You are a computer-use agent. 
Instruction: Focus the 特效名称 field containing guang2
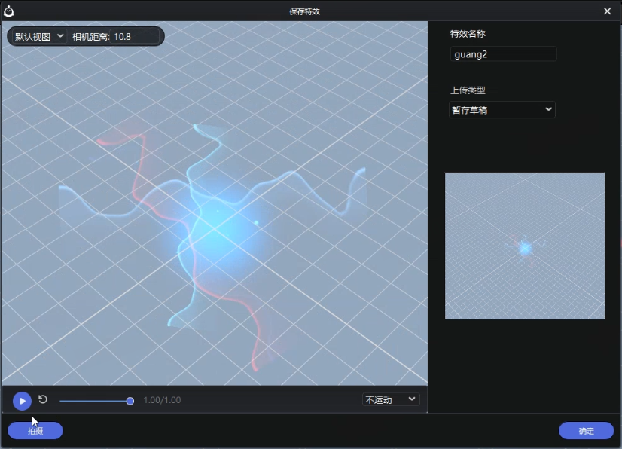tap(503, 54)
